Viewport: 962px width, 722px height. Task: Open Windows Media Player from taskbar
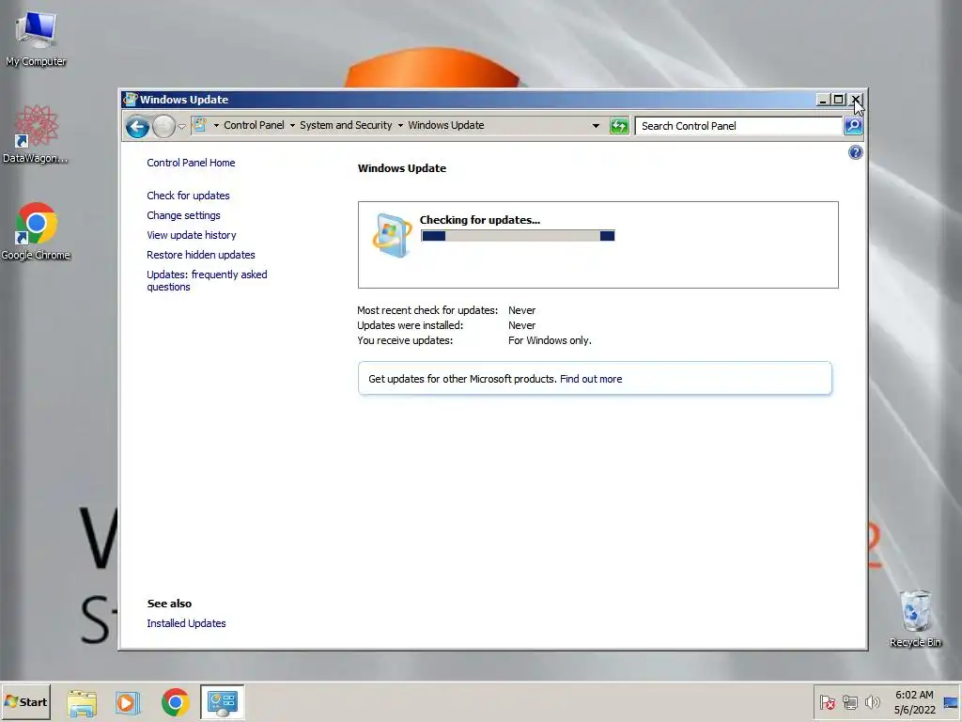coord(128,702)
